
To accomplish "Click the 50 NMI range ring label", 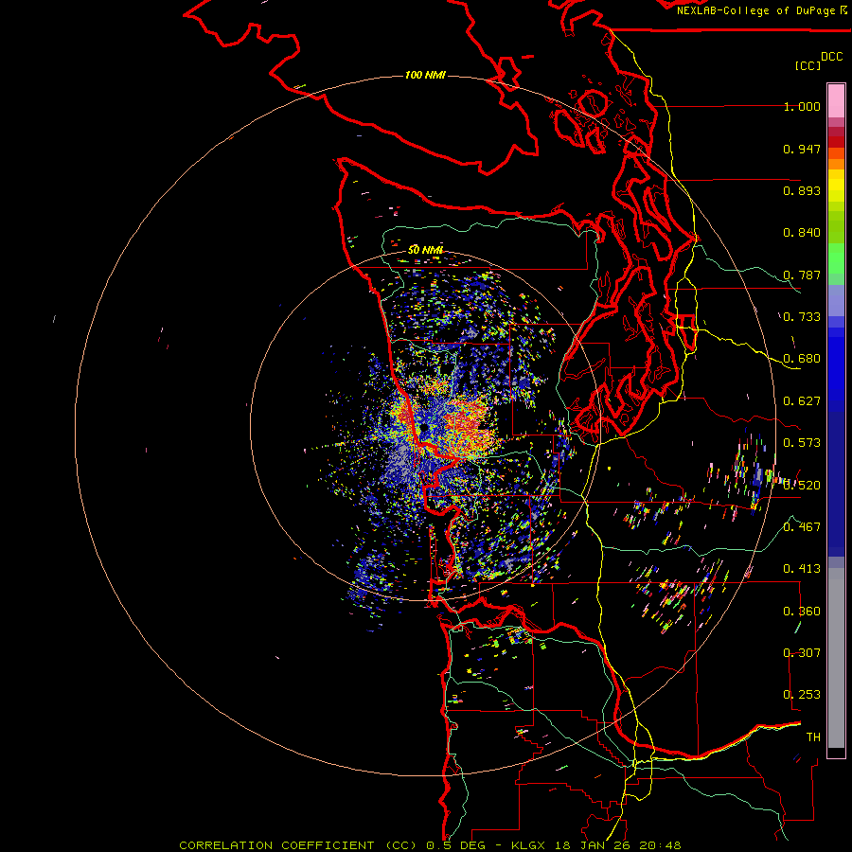I will click(x=425, y=250).
